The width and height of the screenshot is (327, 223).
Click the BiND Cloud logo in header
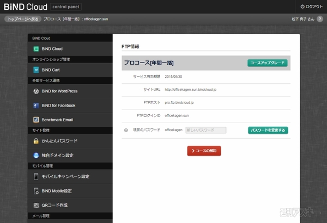(26, 7)
